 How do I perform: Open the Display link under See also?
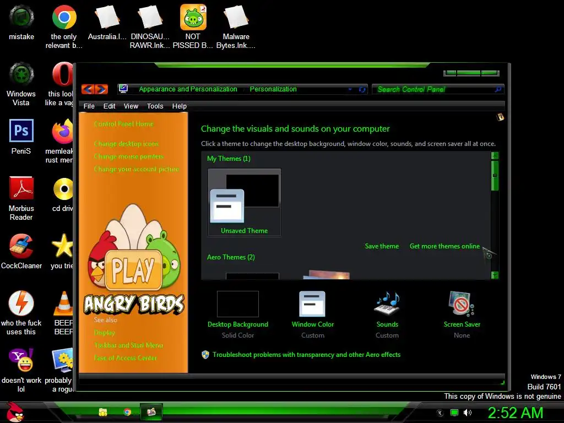[104, 333]
